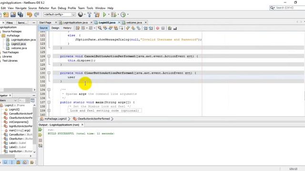This screenshot has height=171, width=305.
Task: Select welcome.java in the Projects tree
Action: click(x=19, y=48)
